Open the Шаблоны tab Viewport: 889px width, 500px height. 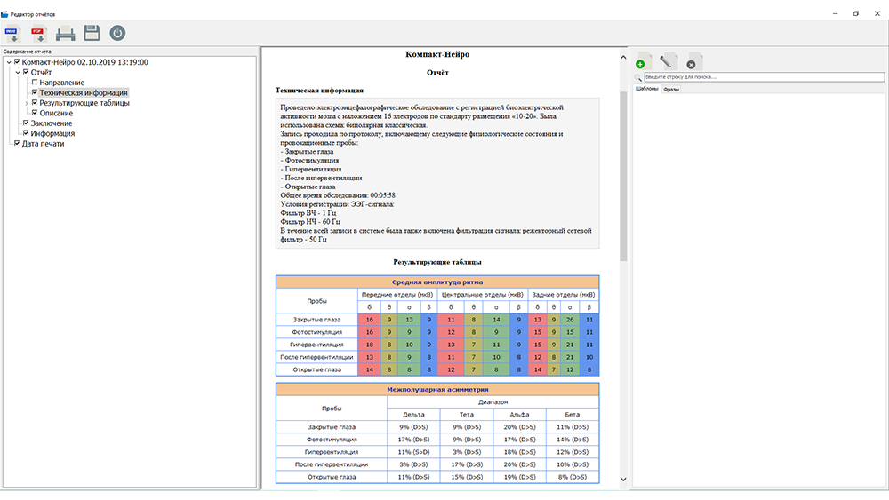click(x=646, y=90)
